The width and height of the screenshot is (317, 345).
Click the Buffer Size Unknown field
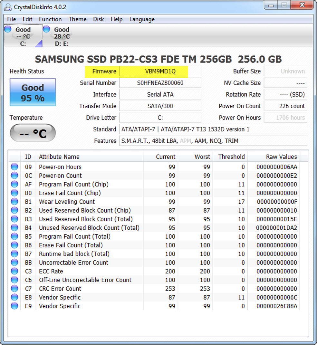pos(285,72)
